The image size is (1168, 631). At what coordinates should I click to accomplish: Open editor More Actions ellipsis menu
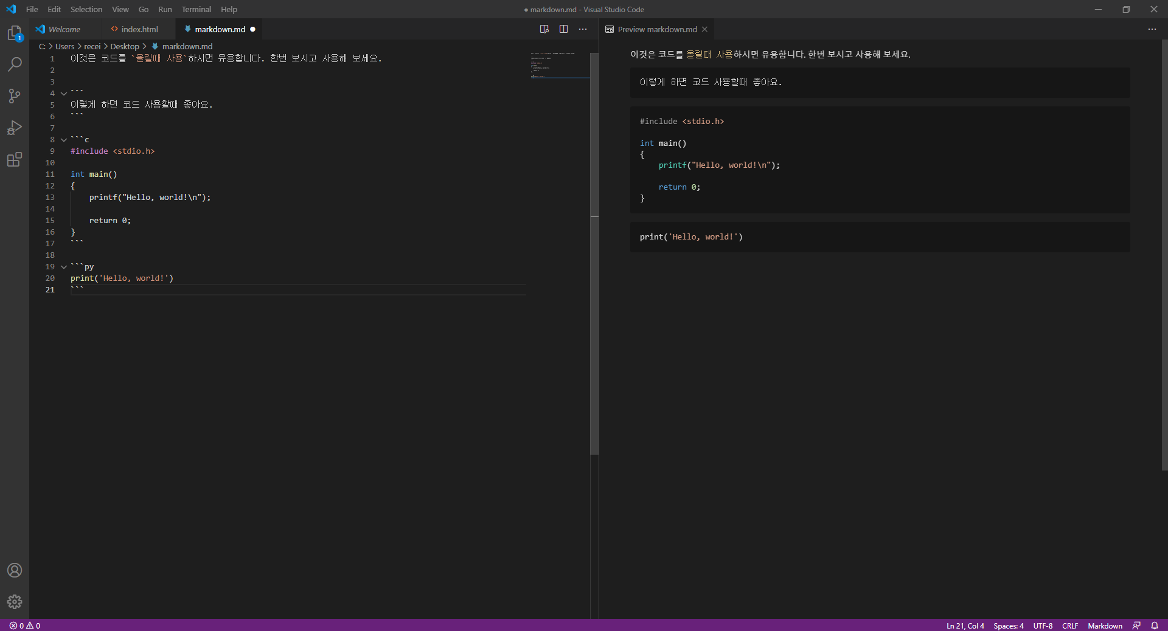click(x=583, y=29)
